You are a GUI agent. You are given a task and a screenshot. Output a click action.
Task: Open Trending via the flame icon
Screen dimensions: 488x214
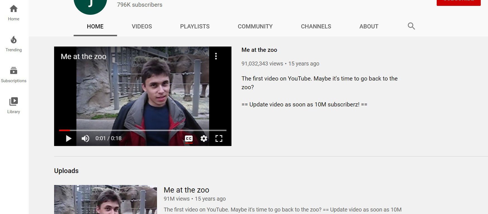13,40
